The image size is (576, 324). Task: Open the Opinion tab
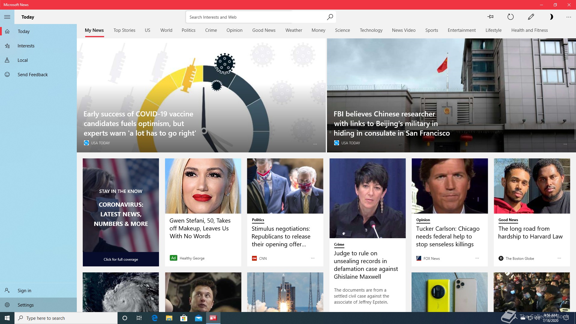[234, 30]
